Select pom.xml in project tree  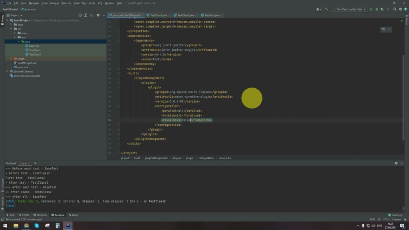click(x=23, y=67)
